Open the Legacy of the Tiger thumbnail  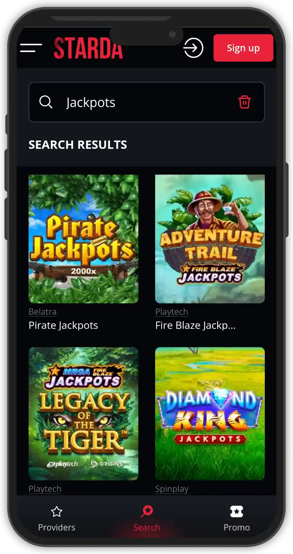(84, 414)
